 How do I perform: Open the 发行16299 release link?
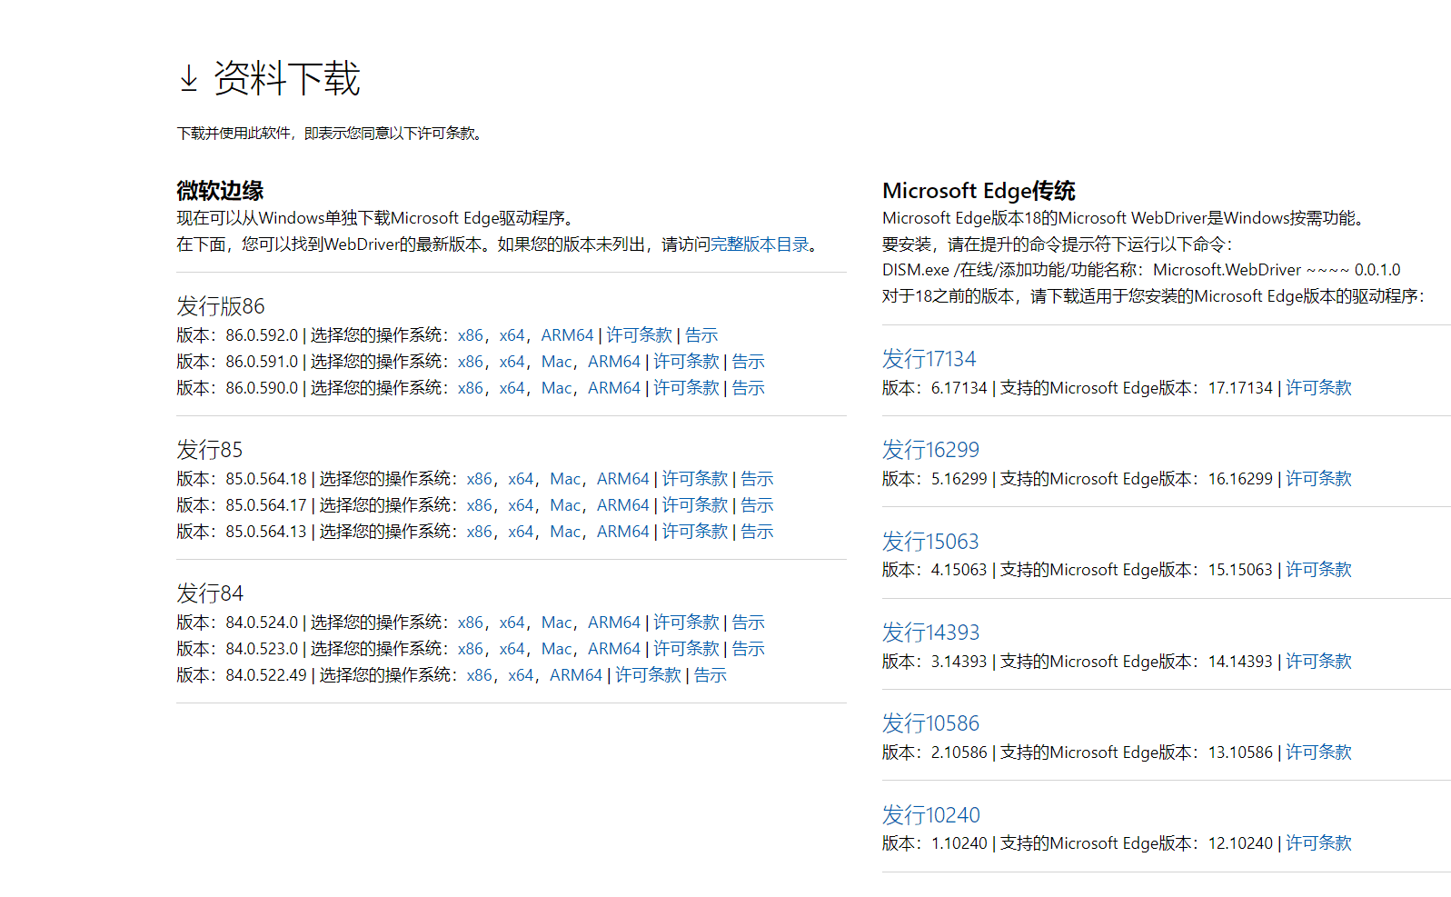[930, 450]
